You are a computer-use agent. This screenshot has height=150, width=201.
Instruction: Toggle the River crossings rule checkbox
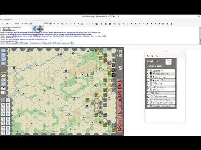tap(148, 100)
